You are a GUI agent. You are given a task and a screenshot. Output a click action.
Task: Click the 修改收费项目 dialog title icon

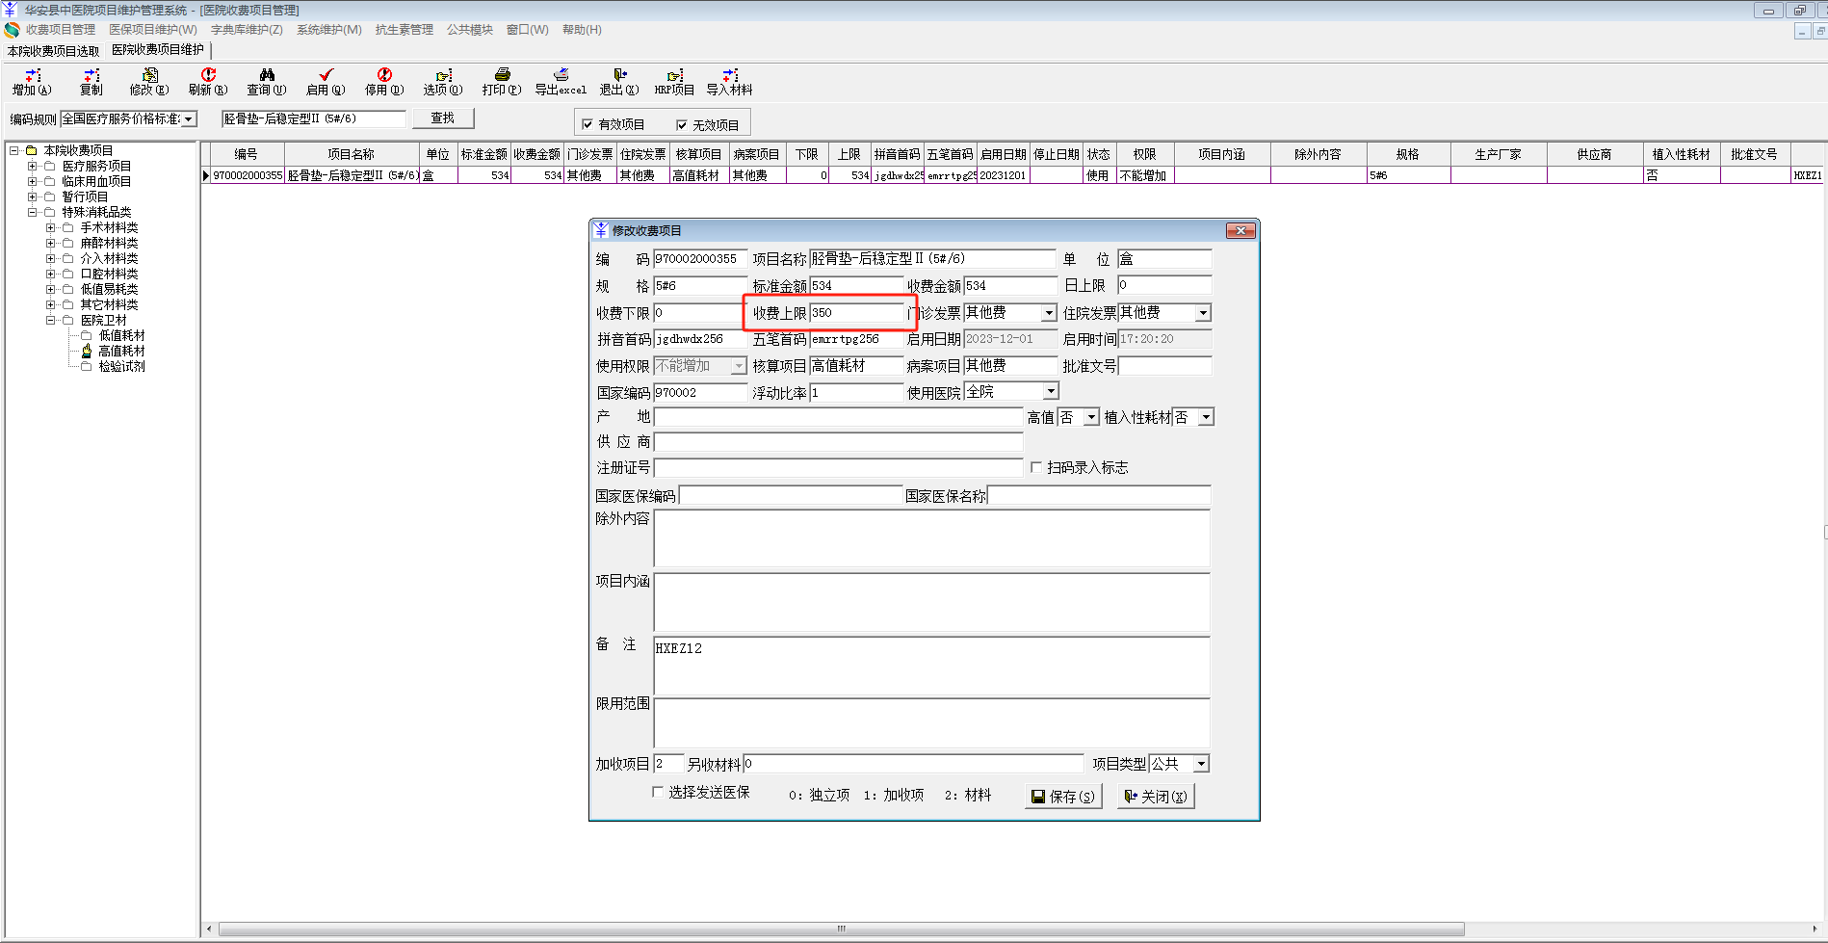click(x=601, y=230)
